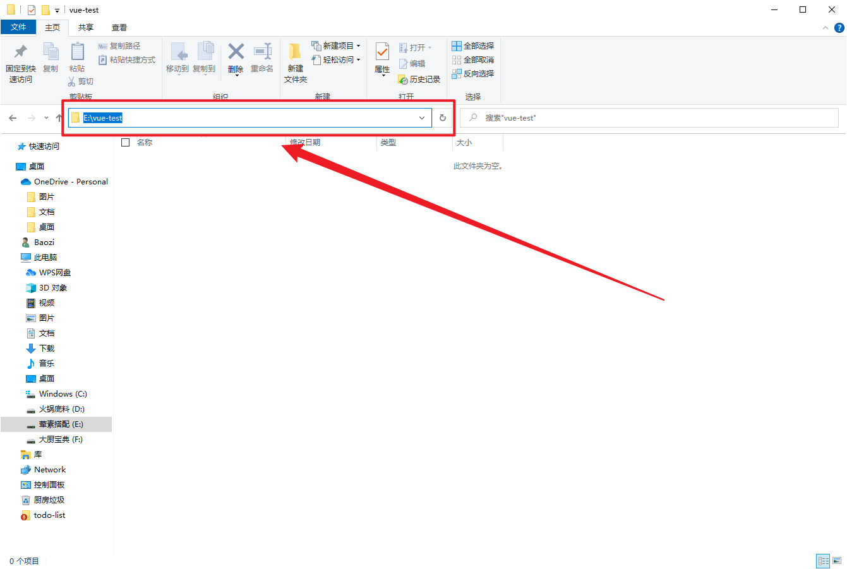Create a folder with 新建文件夹 icon
847x569 pixels.
coord(295,51)
